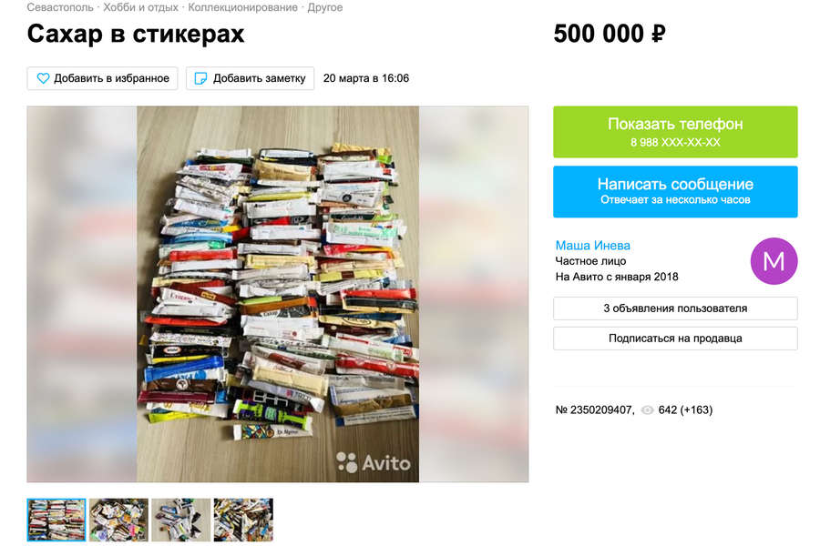Viewport: 820px width, 546px height.
Task: Open the Другое breadcrumb link
Action: [324, 7]
